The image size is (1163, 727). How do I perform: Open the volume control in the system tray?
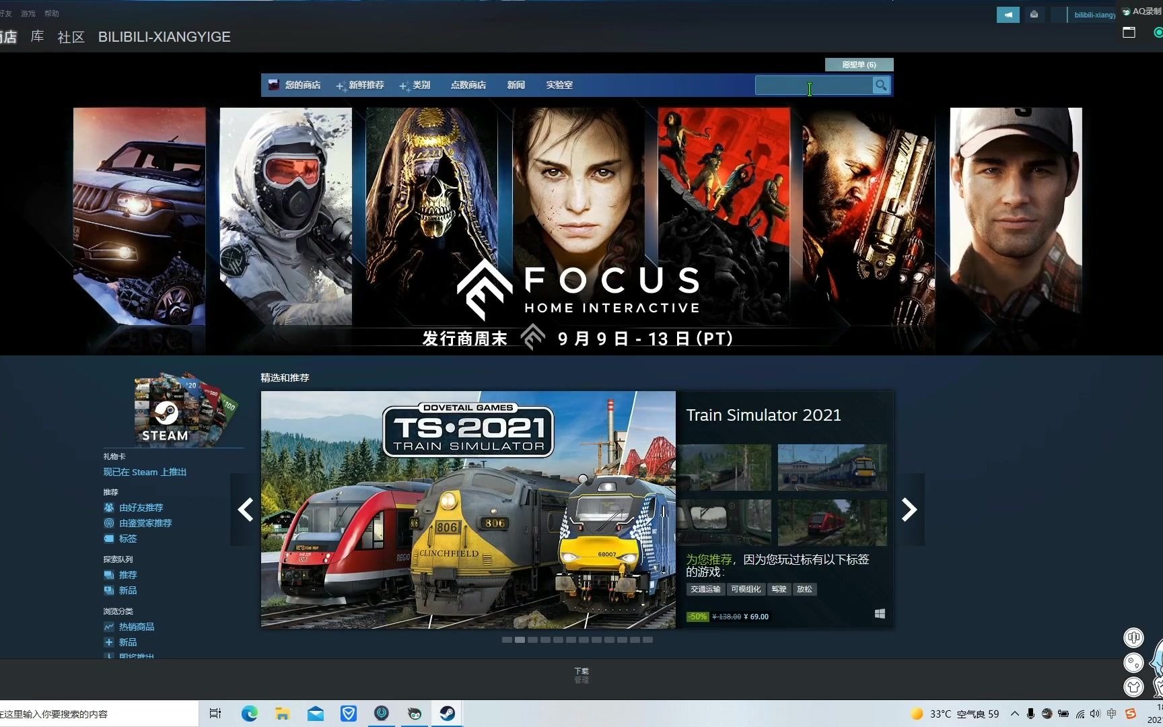click(x=1095, y=714)
